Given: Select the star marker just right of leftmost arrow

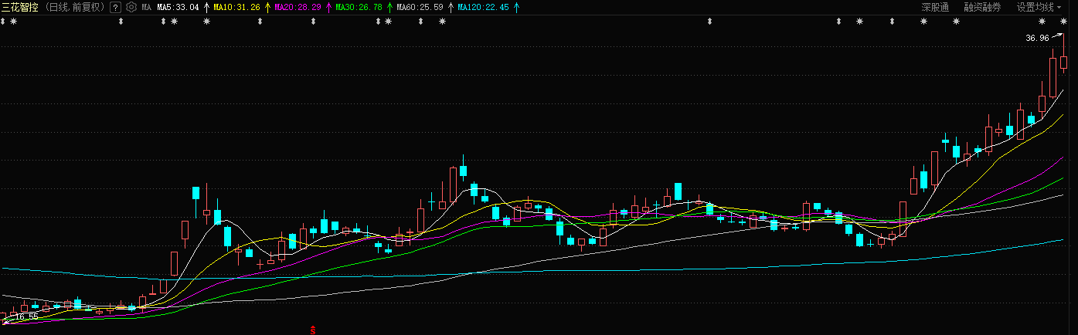Looking at the screenshot, I should 13,22.
